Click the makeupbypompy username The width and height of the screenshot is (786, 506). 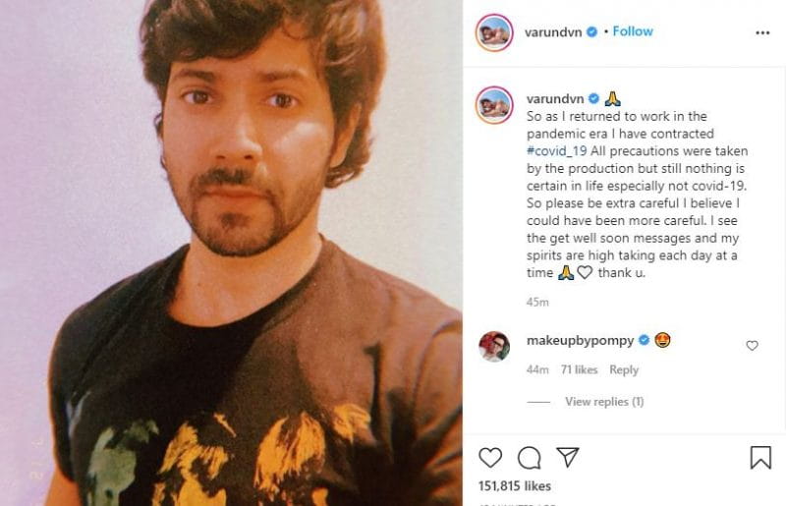[580, 341]
